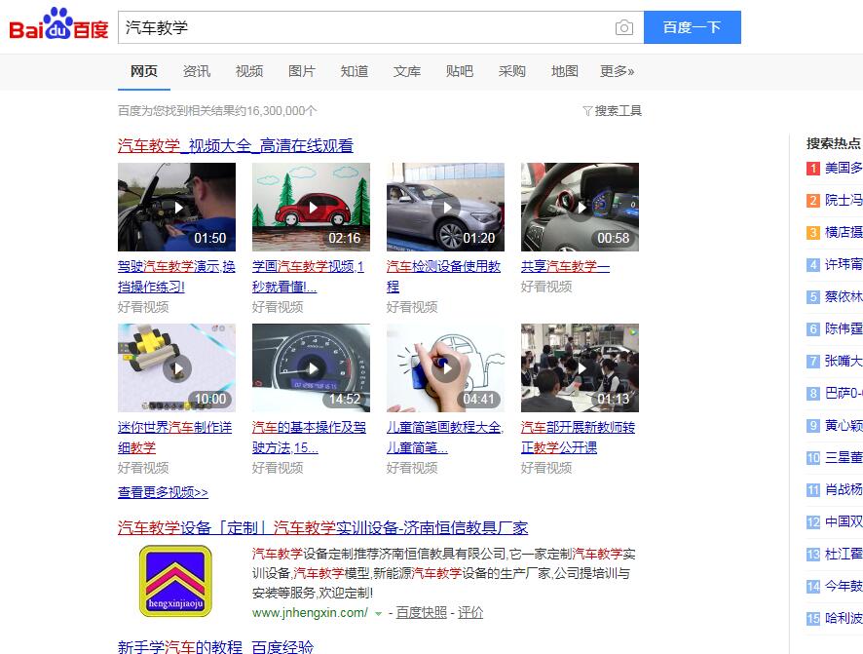Open the hengxinjiaoju logo image
863x654 pixels.
175,581
